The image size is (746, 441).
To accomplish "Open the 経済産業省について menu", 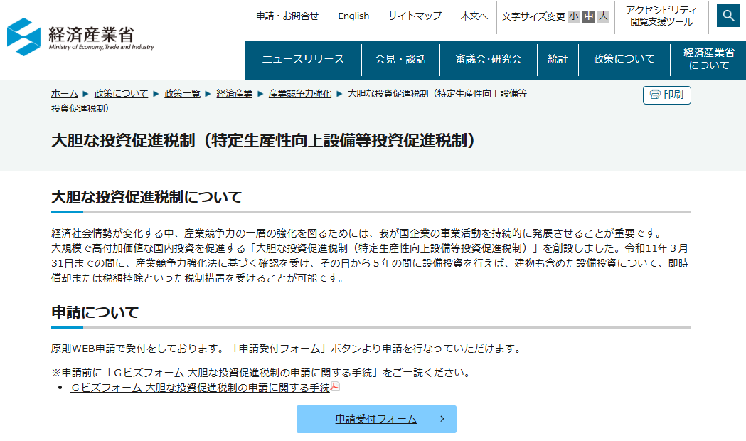I will [x=708, y=60].
